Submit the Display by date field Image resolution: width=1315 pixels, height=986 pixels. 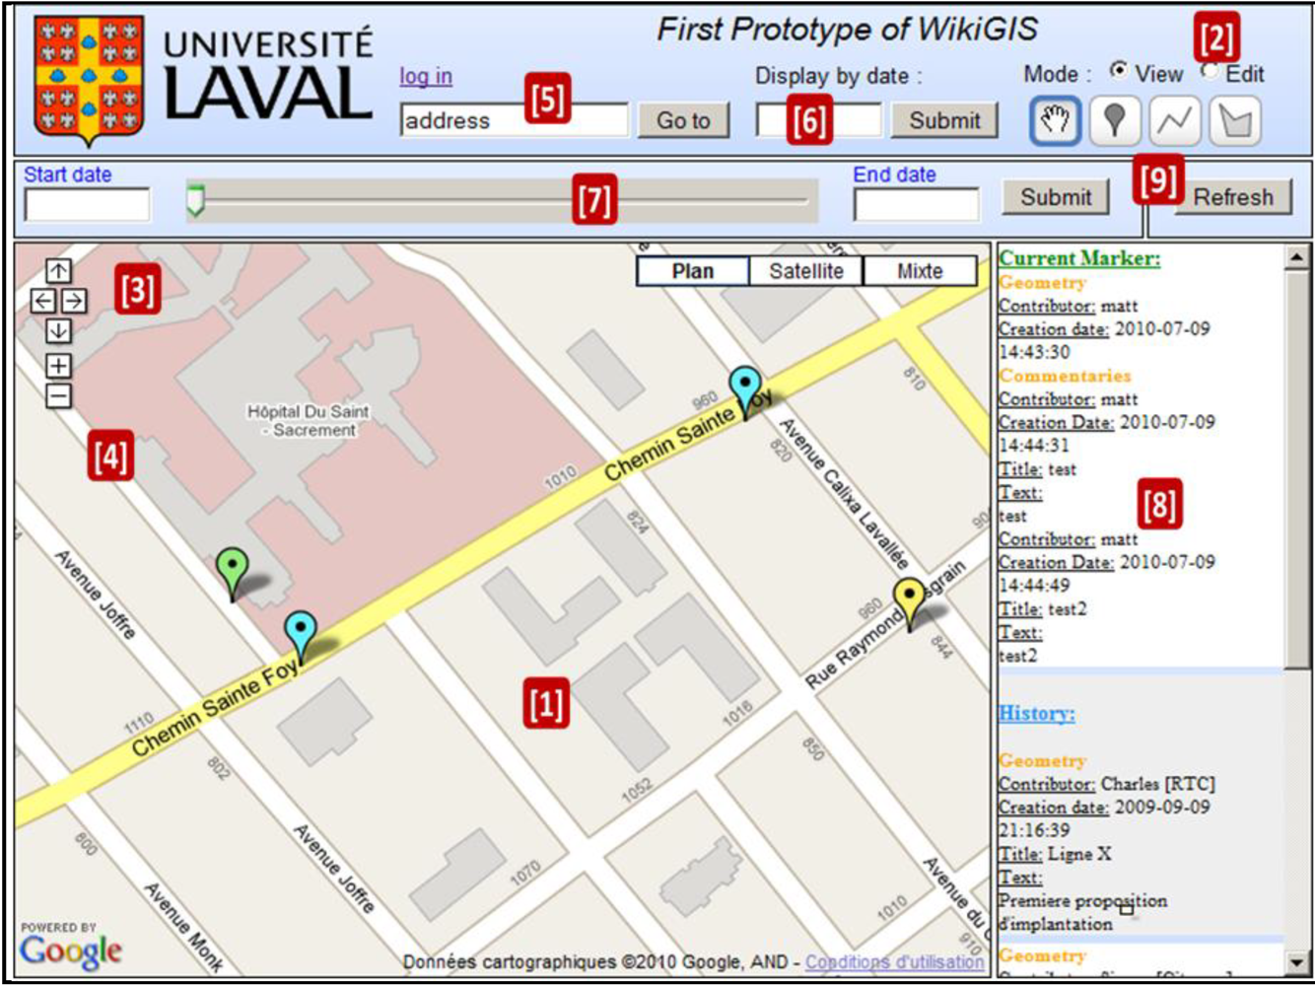pyautogui.click(x=944, y=120)
